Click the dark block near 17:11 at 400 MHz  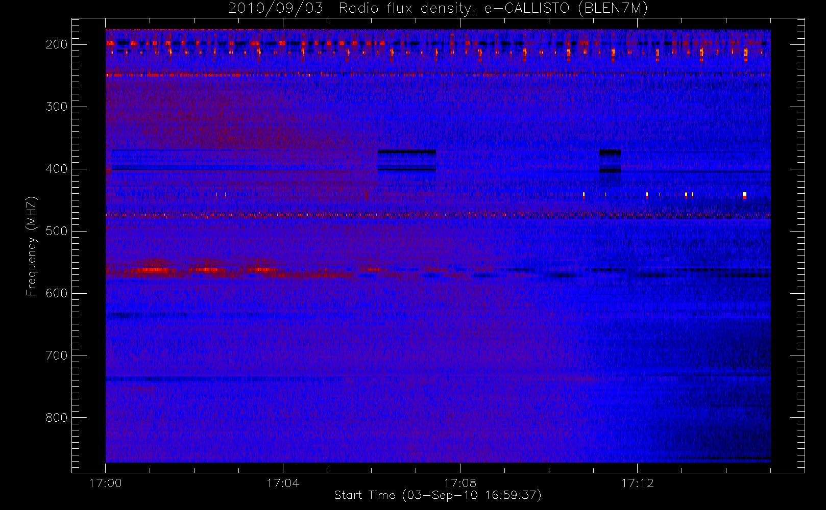[x=610, y=171]
